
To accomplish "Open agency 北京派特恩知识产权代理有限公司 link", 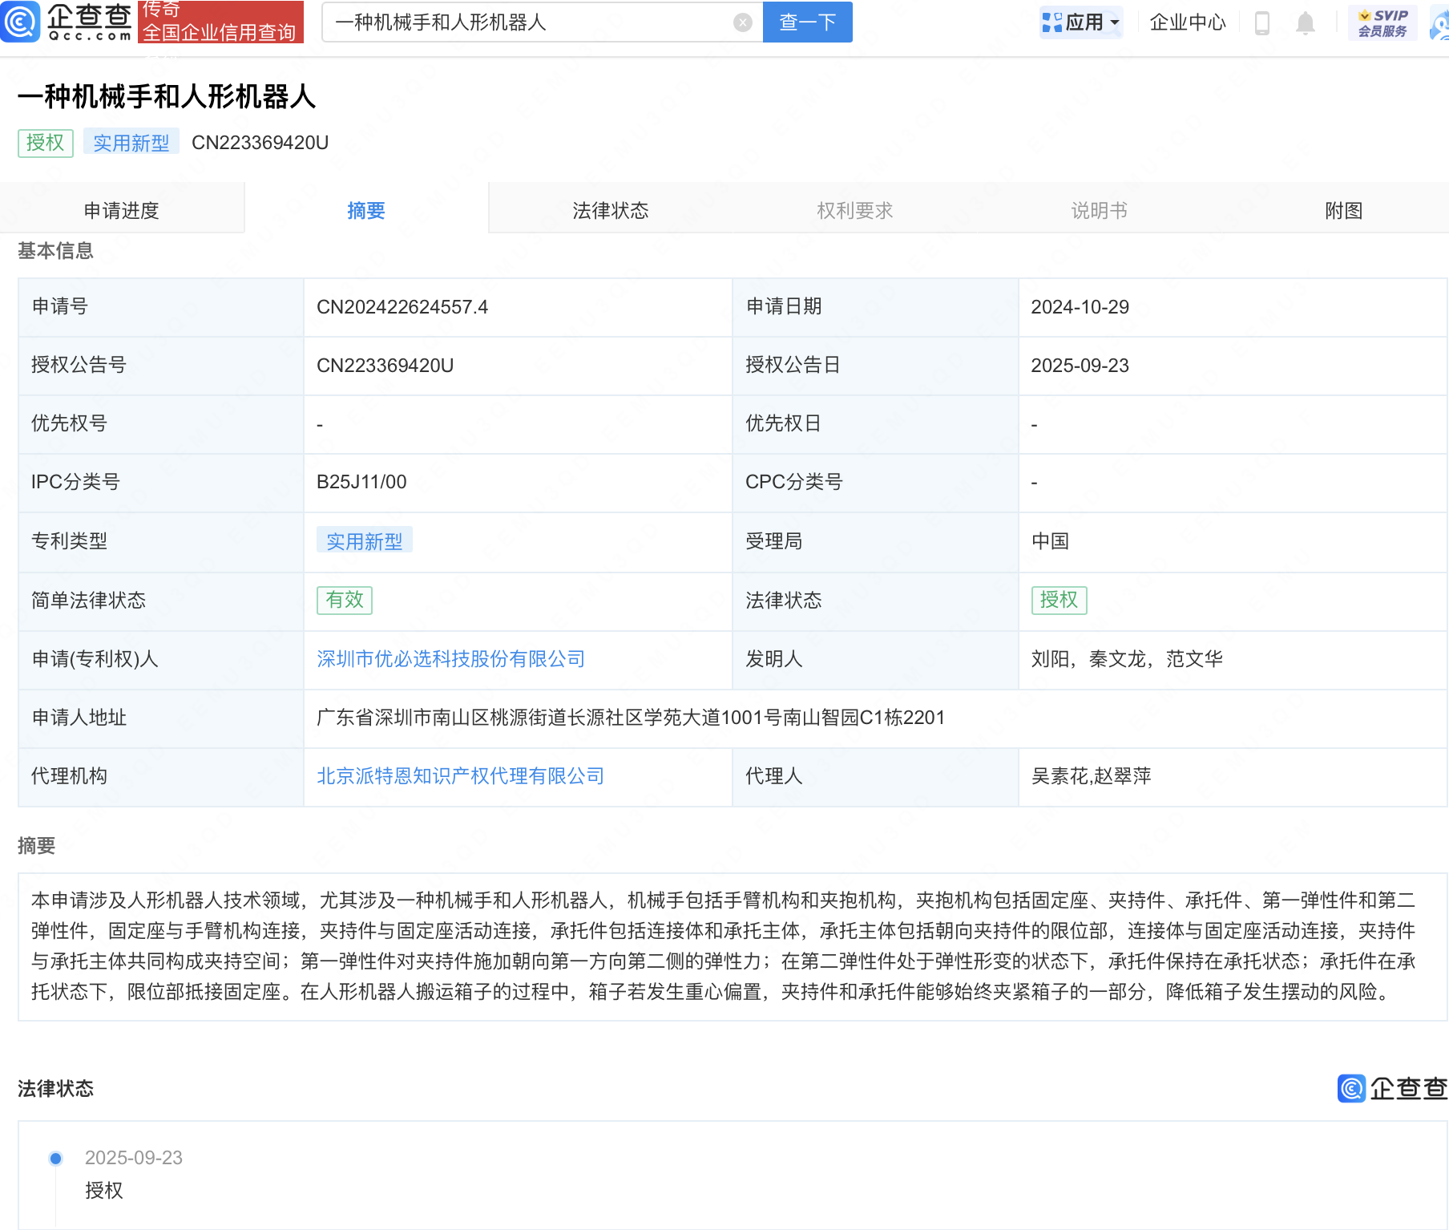I will tap(460, 776).
